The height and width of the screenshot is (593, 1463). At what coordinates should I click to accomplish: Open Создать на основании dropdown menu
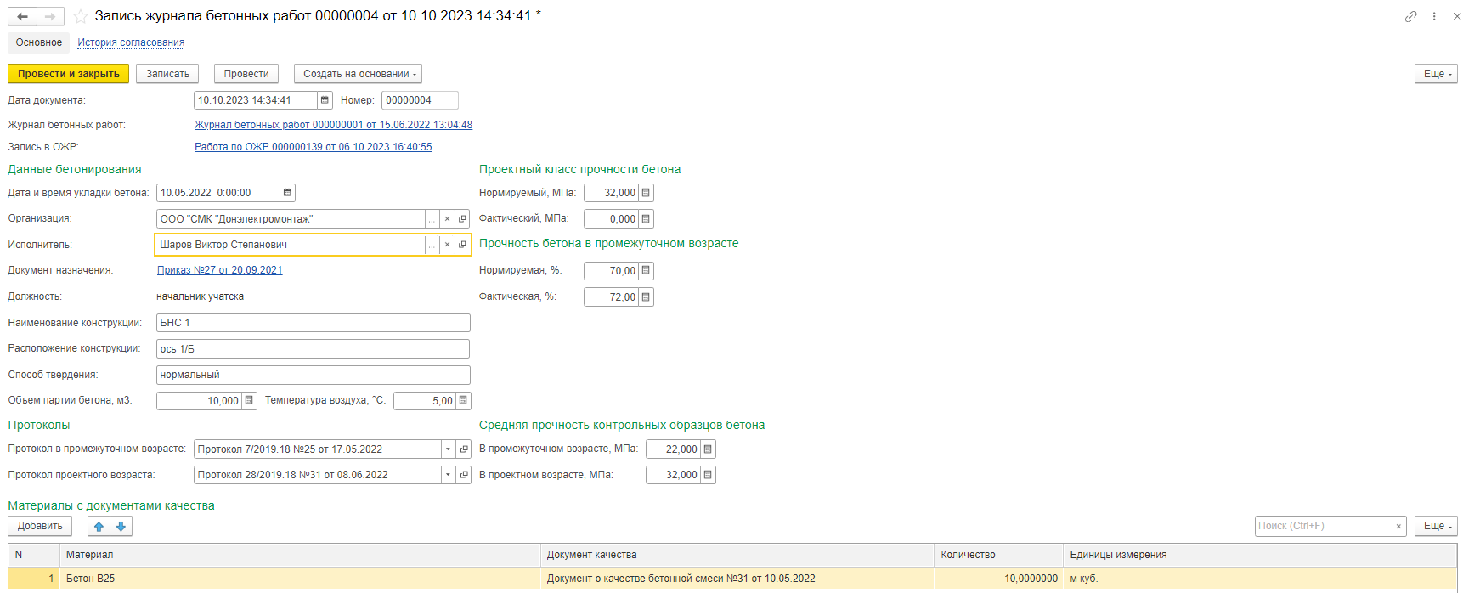pos(358,74)
